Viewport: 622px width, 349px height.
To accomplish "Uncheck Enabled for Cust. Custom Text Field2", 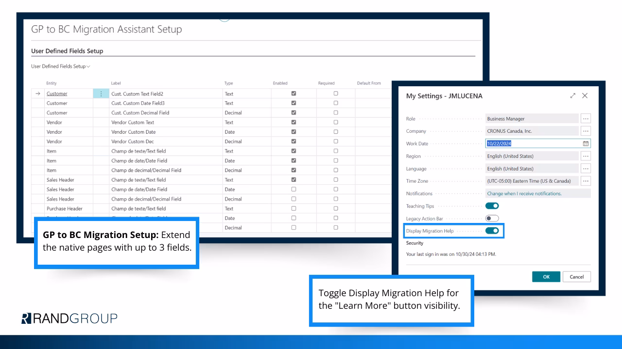I will [x=294, y=94].
